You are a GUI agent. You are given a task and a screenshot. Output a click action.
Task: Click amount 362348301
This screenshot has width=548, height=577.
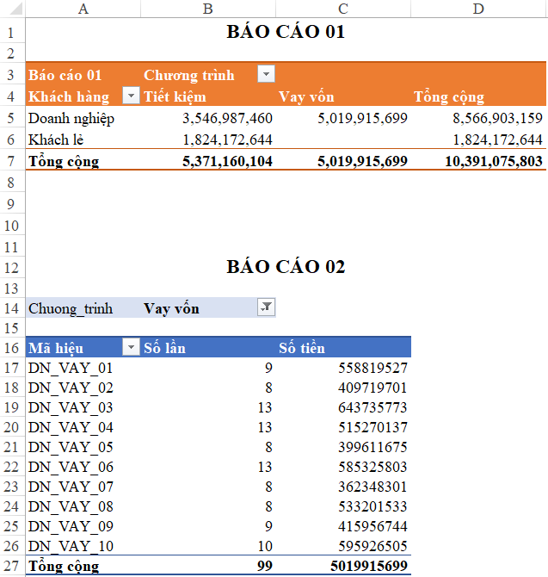click(373, 487)
